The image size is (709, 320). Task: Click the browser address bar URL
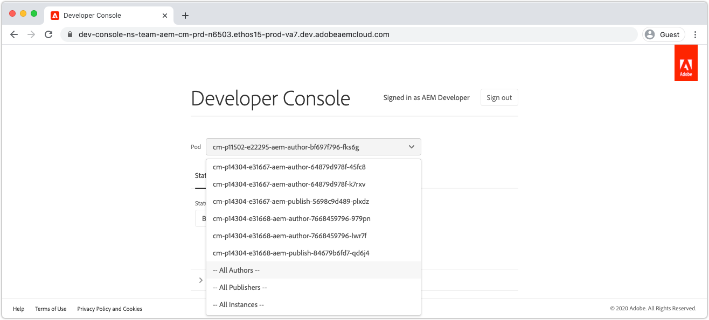[234, 34]
